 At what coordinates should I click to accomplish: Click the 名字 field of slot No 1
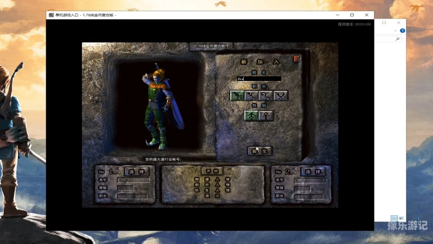coord(134,180)
